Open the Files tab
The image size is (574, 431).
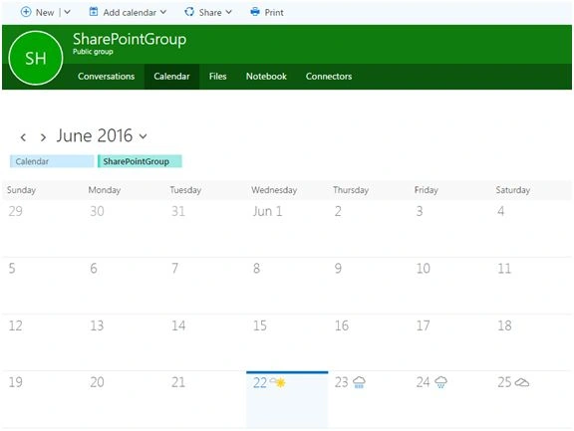(218, 77)
